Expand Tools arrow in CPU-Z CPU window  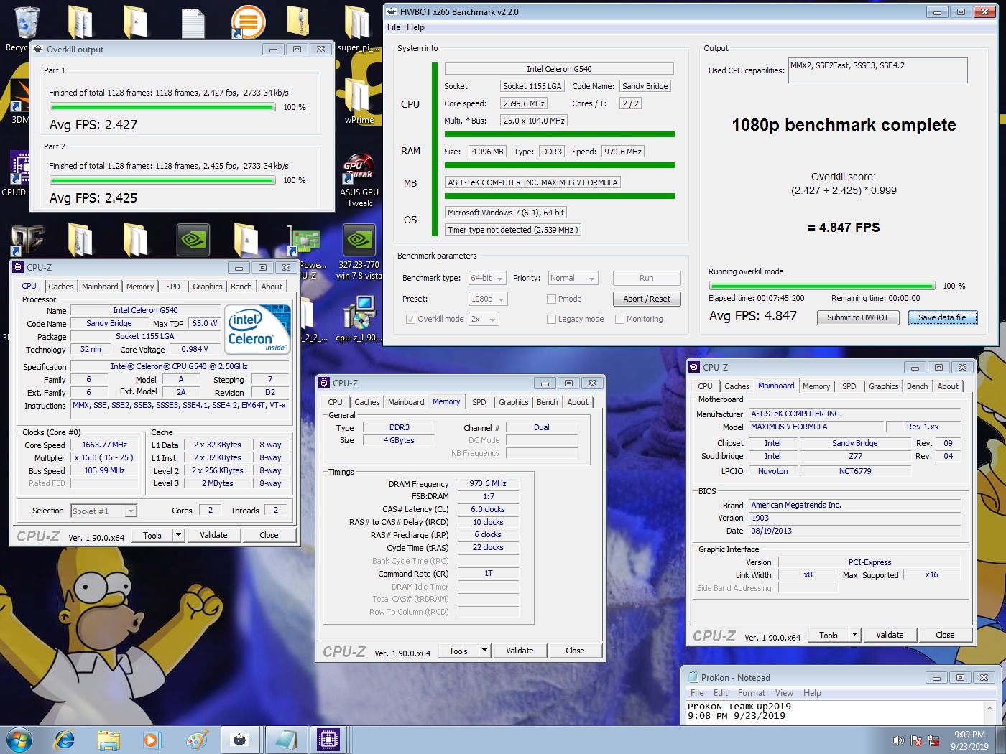tap(179, 535)
